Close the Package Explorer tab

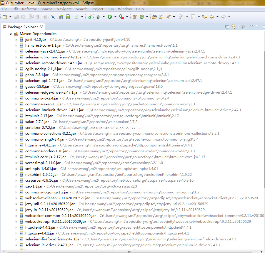pos(41,27)
